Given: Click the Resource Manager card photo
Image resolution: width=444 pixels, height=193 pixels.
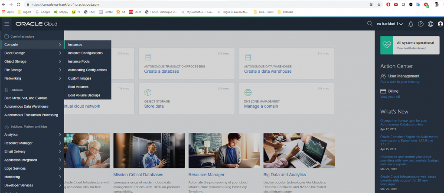Looking at the screenshot, I should [224, 151].
